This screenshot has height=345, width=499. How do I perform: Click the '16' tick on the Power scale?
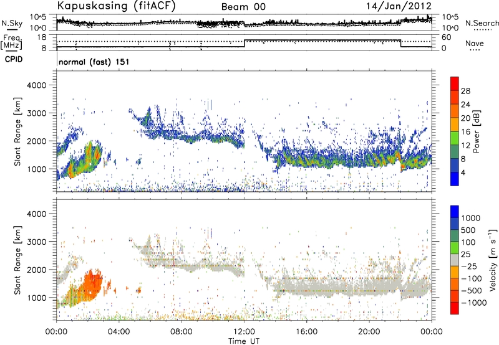tap(465, 132)
